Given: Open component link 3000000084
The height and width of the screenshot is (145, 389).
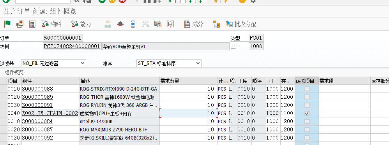Looking at the screenshot, I should point(37,121).
